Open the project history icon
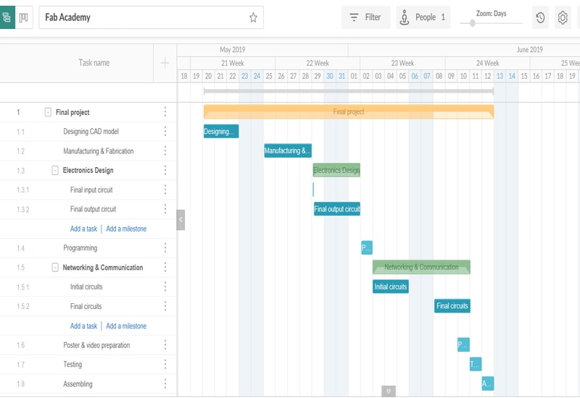Image resolution: width=580 pixels, height=398 pixels. 540,17
